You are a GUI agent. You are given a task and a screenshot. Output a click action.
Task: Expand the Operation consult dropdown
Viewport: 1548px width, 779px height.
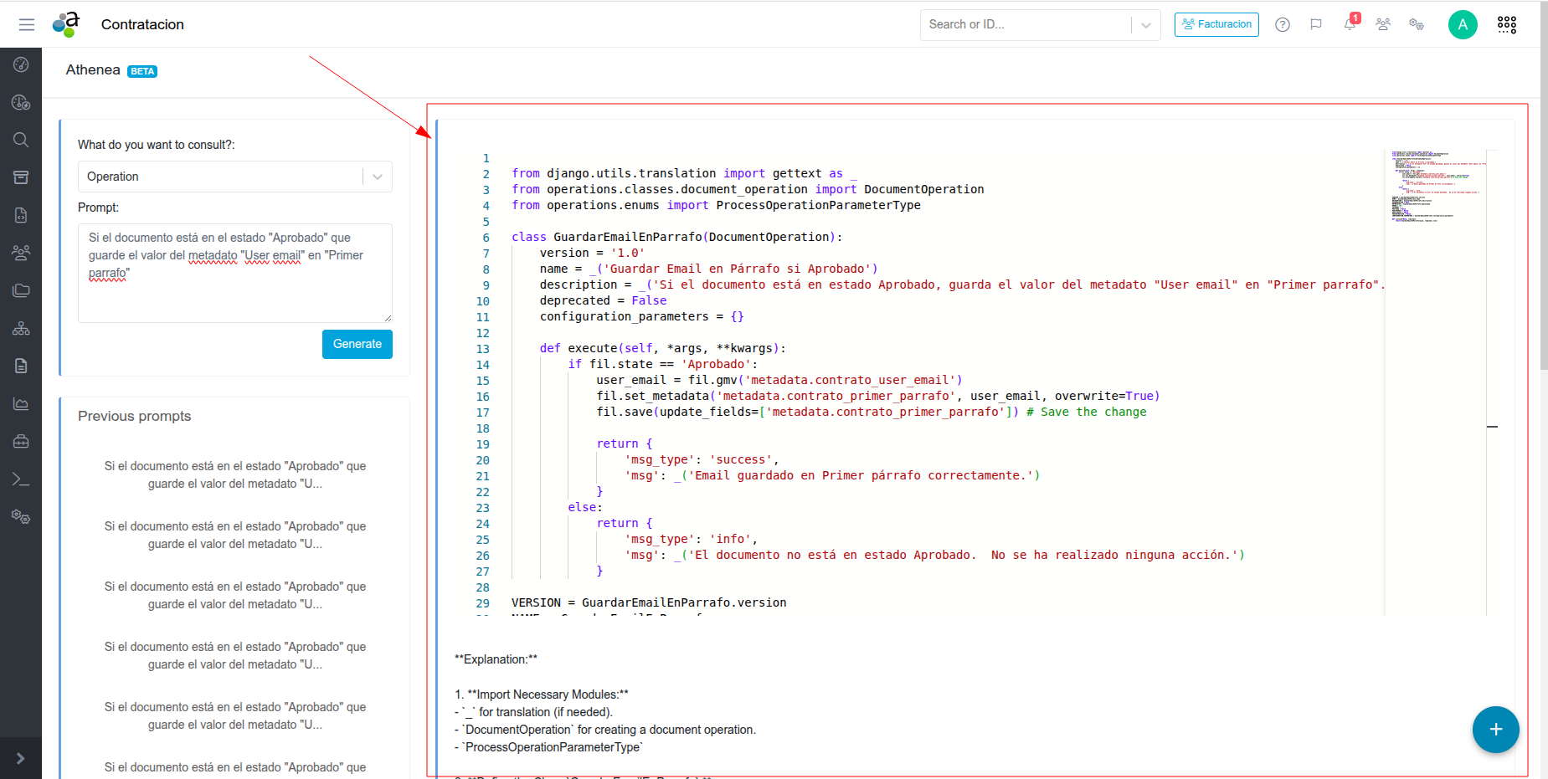[377, 177]
